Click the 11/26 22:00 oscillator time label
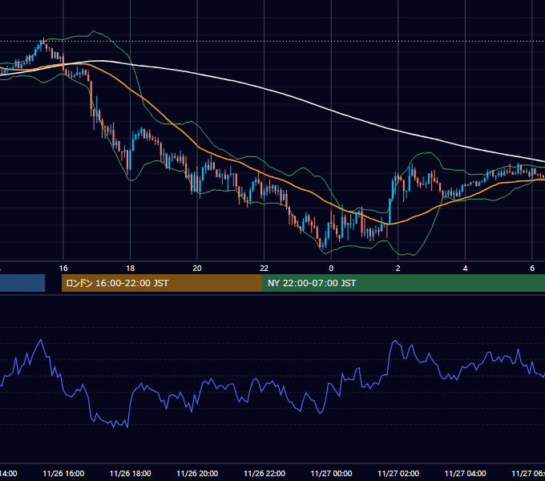The width and height of the screenshot is (545, 481). (x=264, y=474)
